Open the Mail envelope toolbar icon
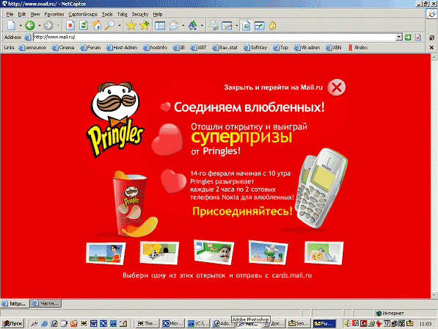Screen dimensions: 438x329 coord(174,26)
